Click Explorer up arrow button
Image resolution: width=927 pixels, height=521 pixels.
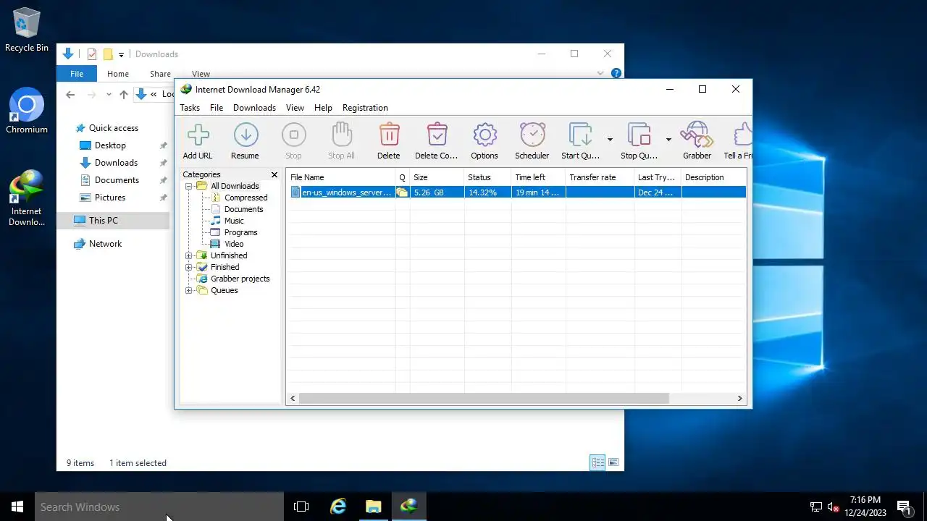[124, 94]
